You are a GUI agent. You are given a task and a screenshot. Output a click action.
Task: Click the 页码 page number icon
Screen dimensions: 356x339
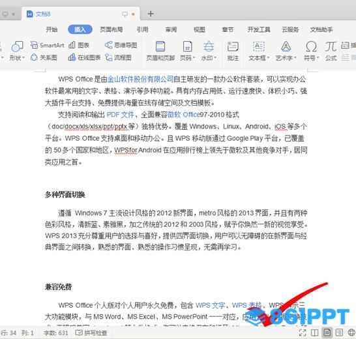click(188, 46)
